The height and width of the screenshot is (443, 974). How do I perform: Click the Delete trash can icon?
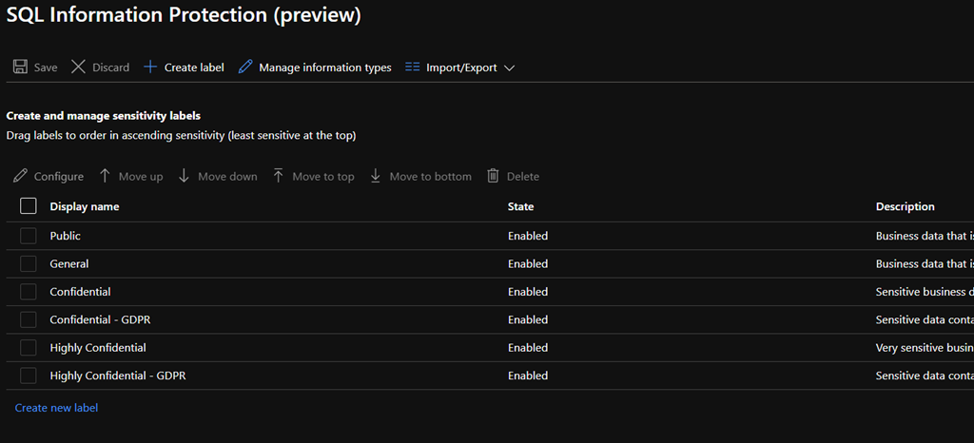click(x=493, y=176)
